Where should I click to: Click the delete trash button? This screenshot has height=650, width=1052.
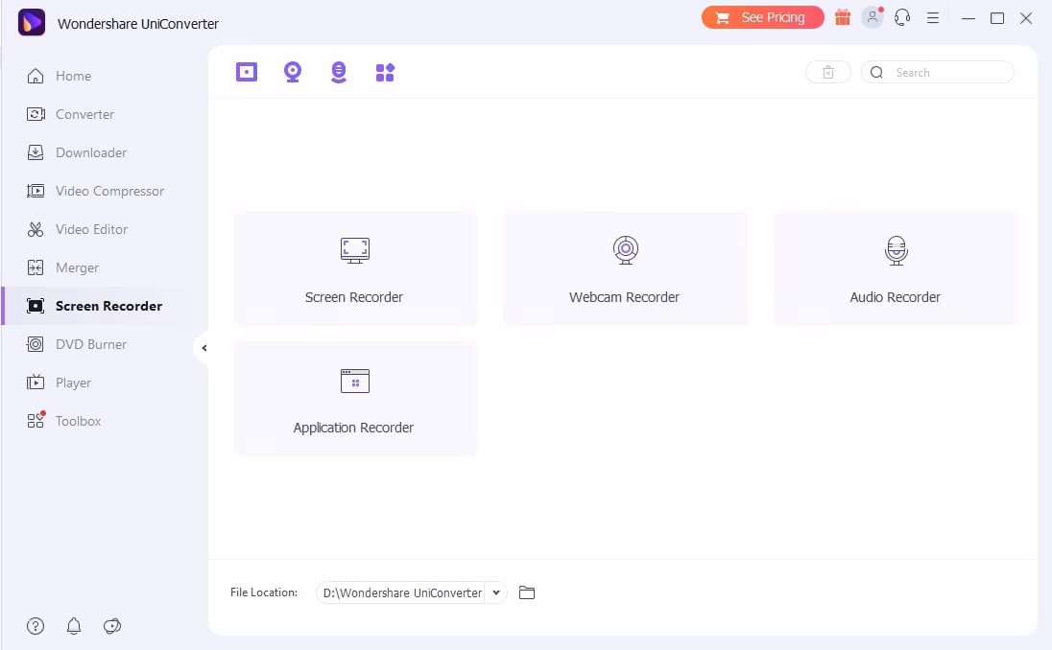pyautogui.click(x=828, y=72)
